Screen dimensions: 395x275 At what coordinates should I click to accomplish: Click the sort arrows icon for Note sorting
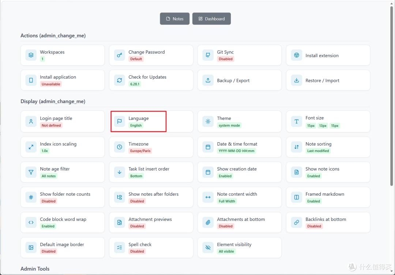[x=297, y=147]
